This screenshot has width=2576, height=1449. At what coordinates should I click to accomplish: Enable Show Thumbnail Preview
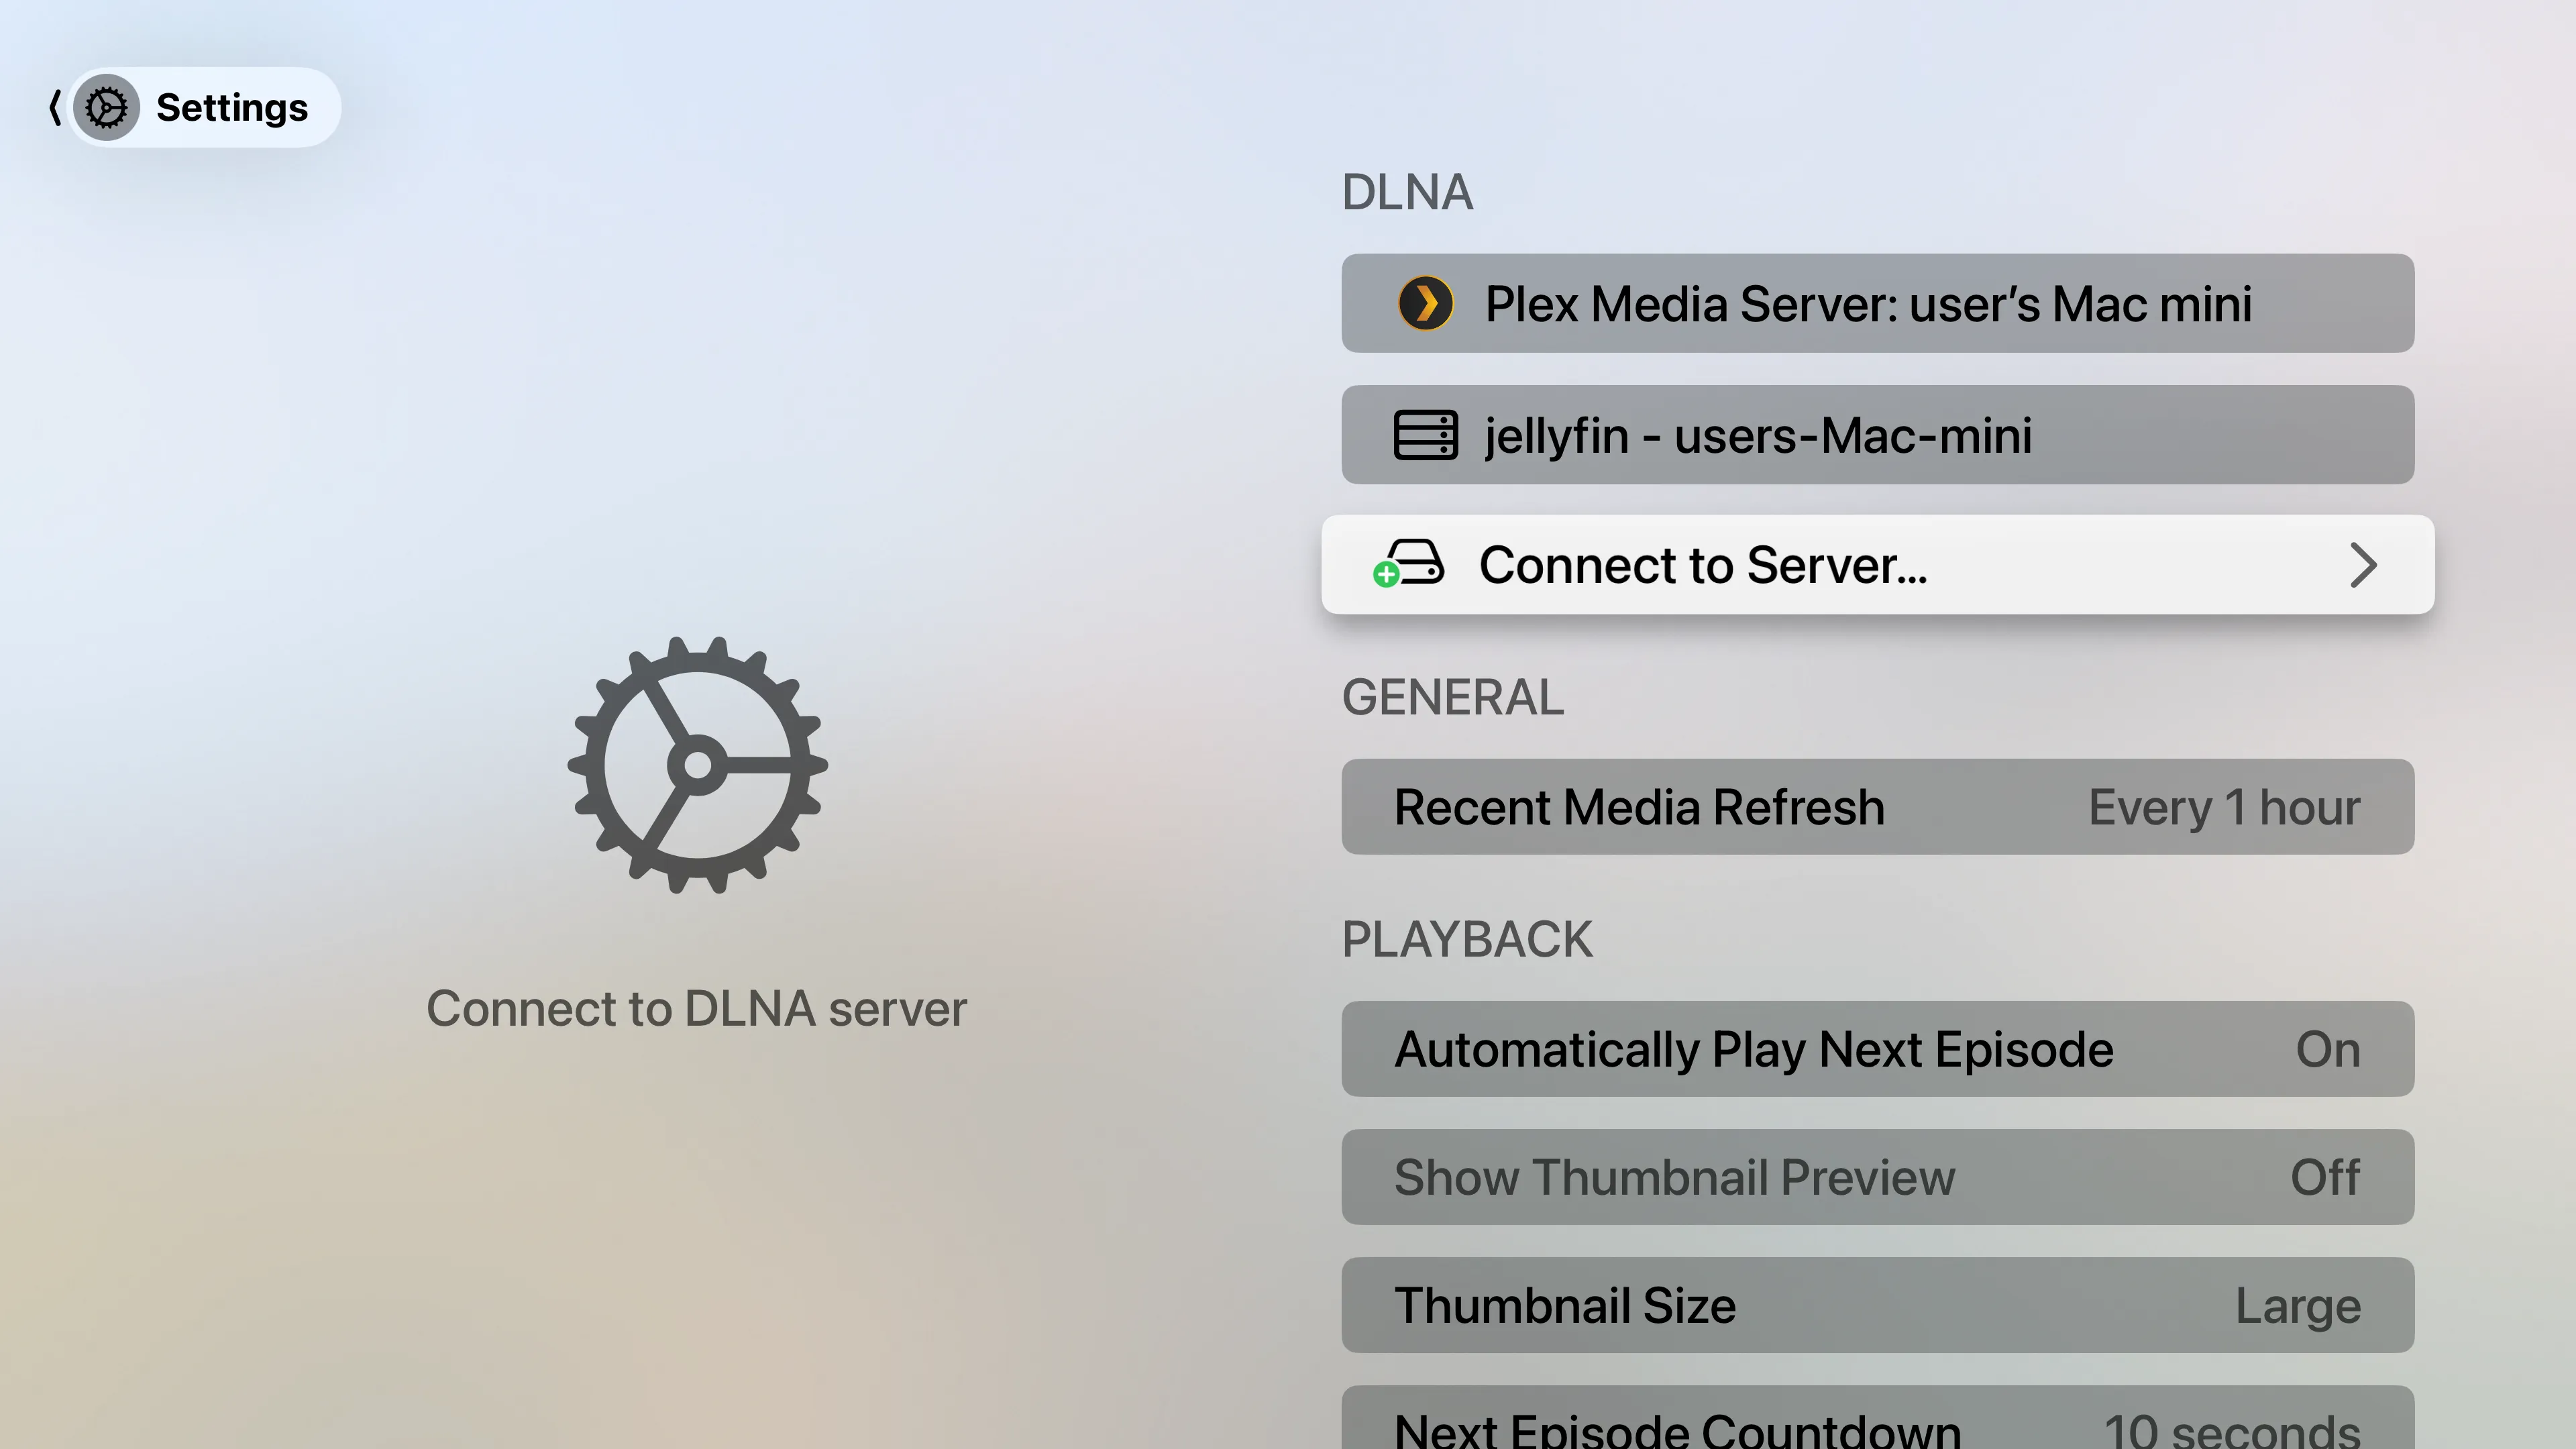pyautogui.click(x=1877, y=1177)
